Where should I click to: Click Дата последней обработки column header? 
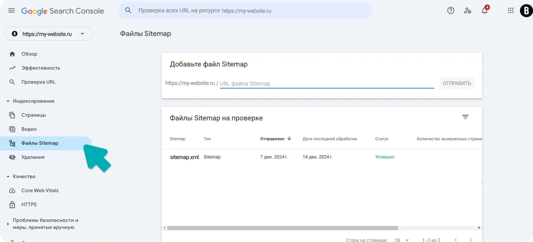tap(330, 139)
